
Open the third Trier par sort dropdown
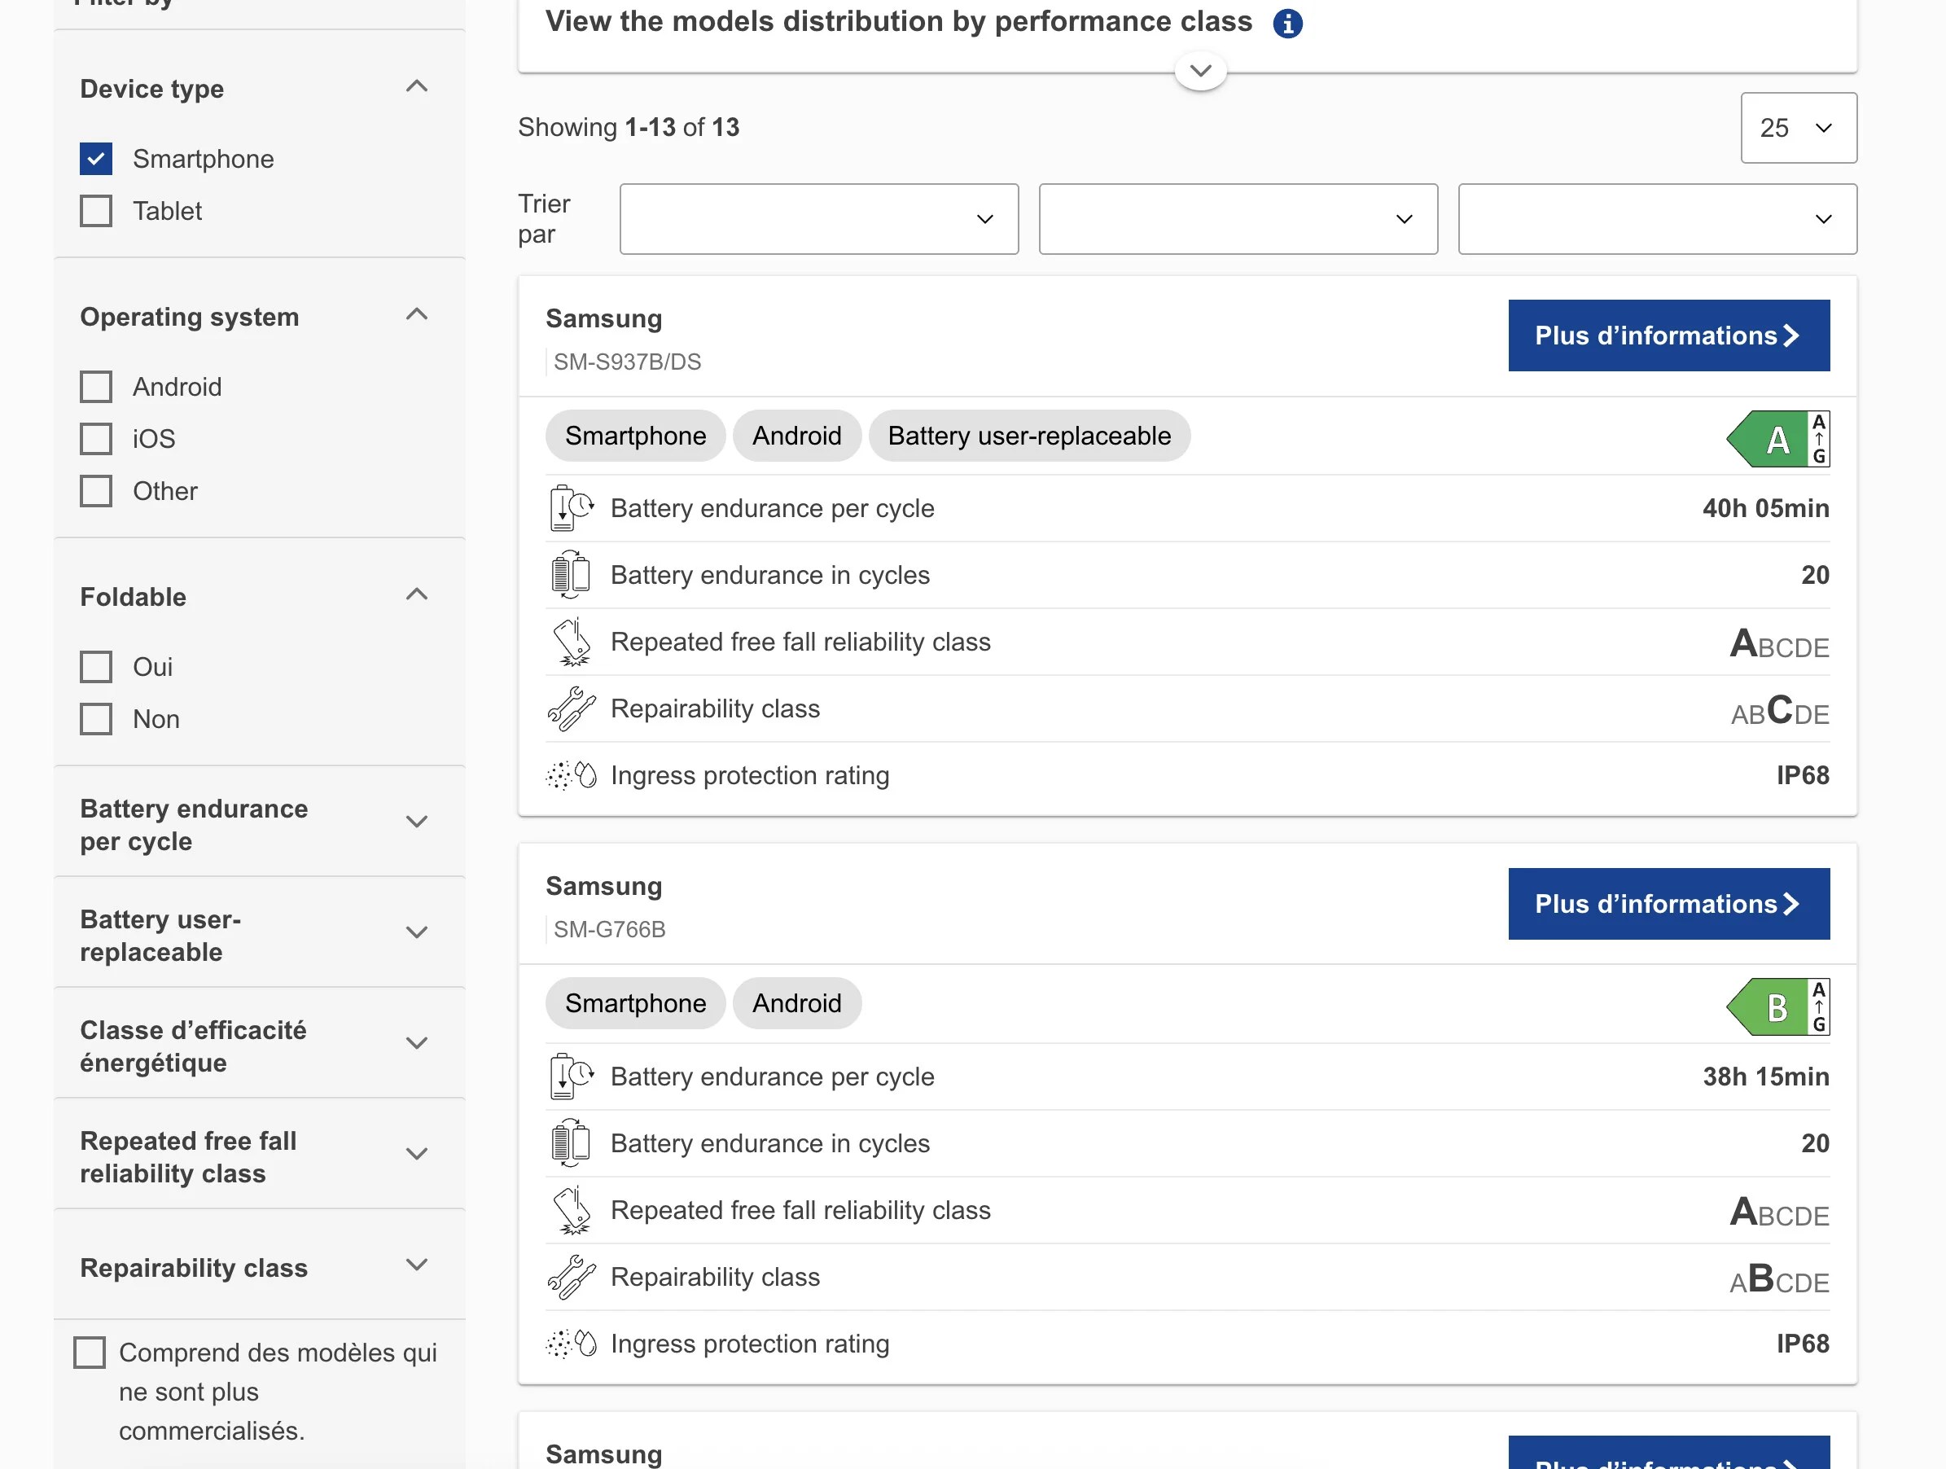[x=1658, y=219]
